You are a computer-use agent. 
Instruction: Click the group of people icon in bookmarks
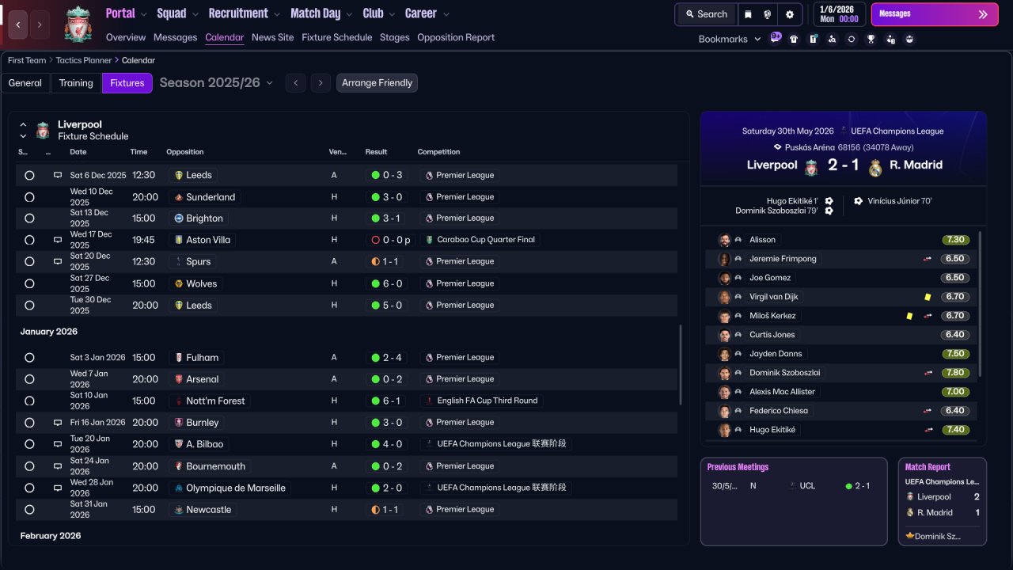909,39
